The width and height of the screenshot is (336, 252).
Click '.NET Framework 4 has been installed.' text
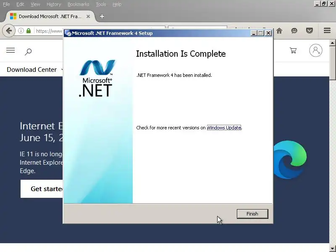174,75
